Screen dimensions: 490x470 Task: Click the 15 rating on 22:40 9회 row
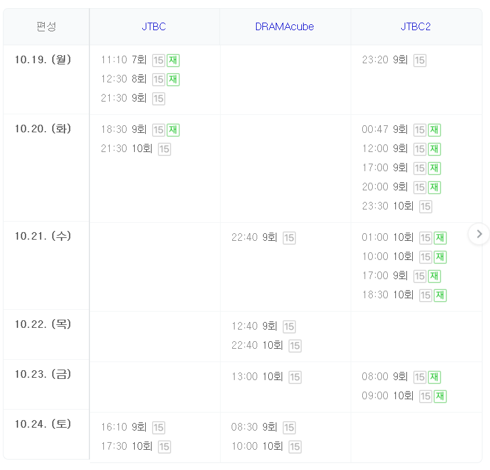click(x=289, y=238)
